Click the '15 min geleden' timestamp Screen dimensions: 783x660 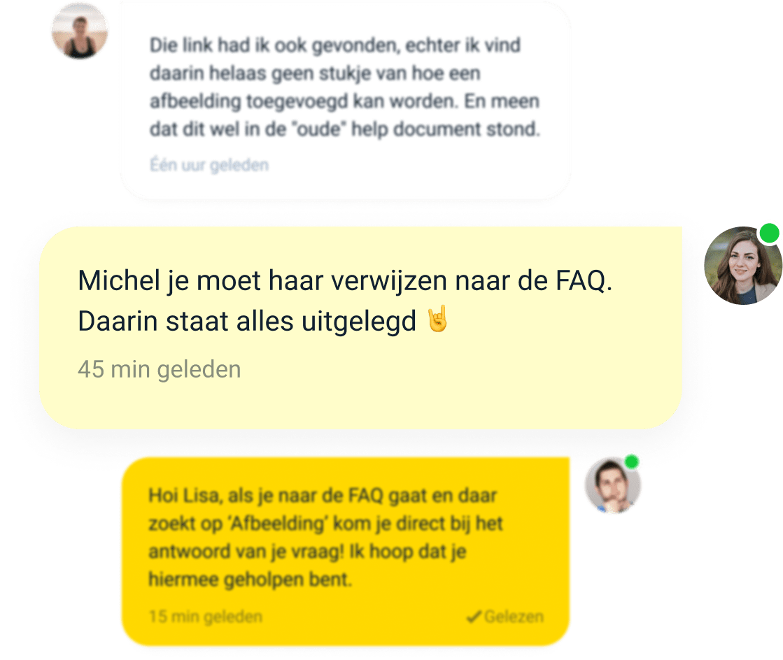[x=205, y=617]
